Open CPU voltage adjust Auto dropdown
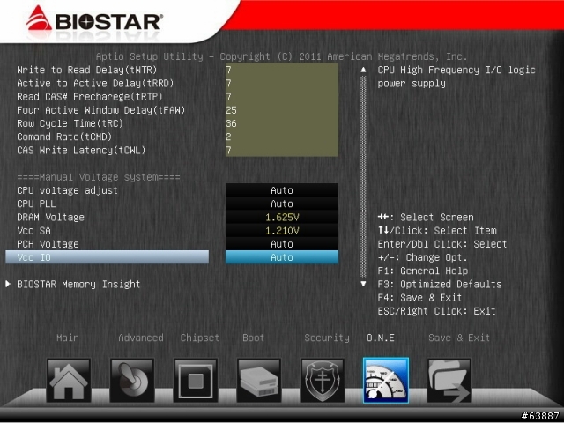 [x=282, y=190]
